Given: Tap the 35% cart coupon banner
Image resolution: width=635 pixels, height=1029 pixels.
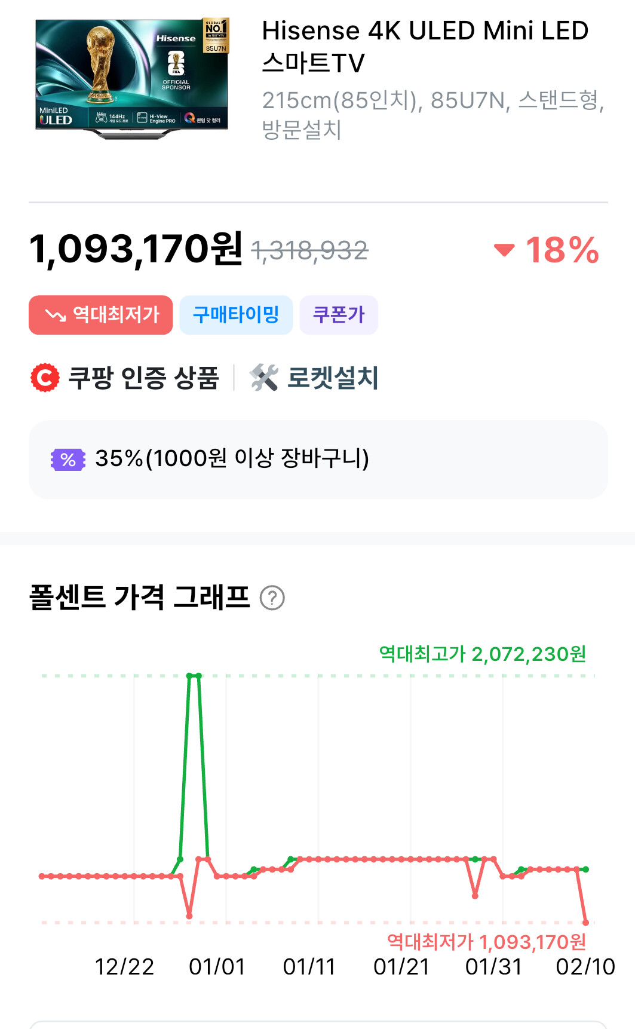Looking at the screenshot, I should [318, 460].
